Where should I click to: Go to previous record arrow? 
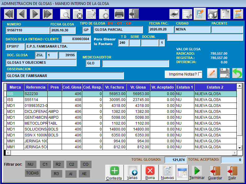[22, 14]
